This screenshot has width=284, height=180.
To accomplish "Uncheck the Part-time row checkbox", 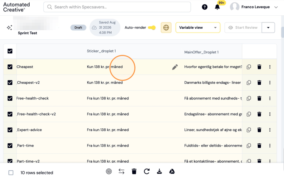I will (x=10, y=145).
